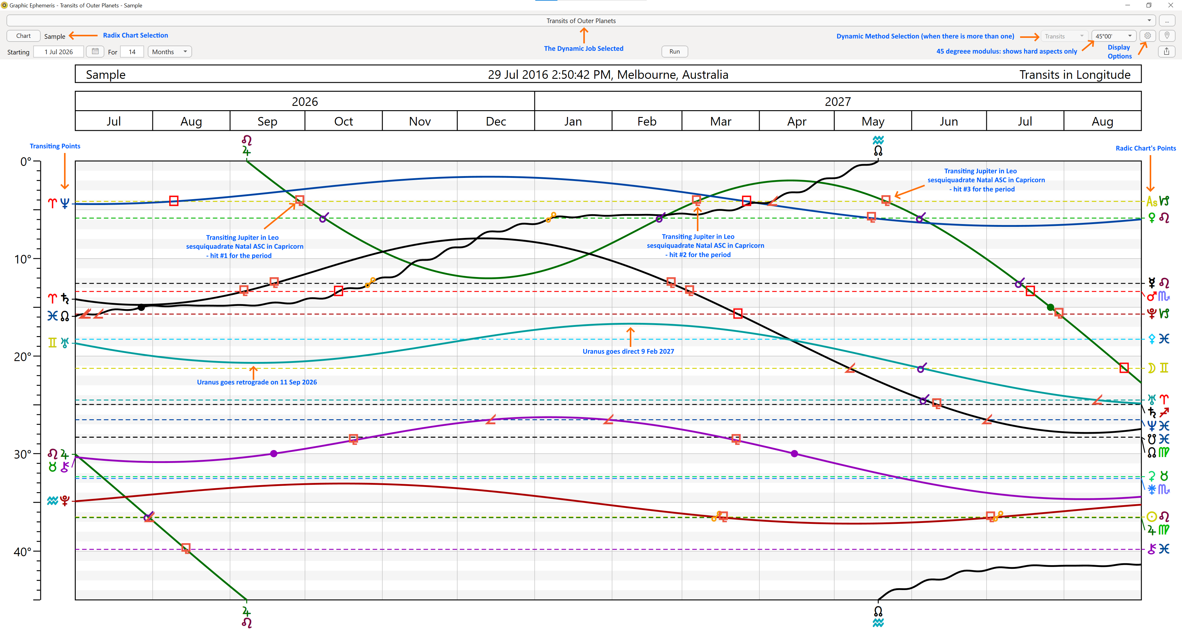Click the Chiron purple dot in April 2027
1182x631 pixels.
(x=794, y=453)
